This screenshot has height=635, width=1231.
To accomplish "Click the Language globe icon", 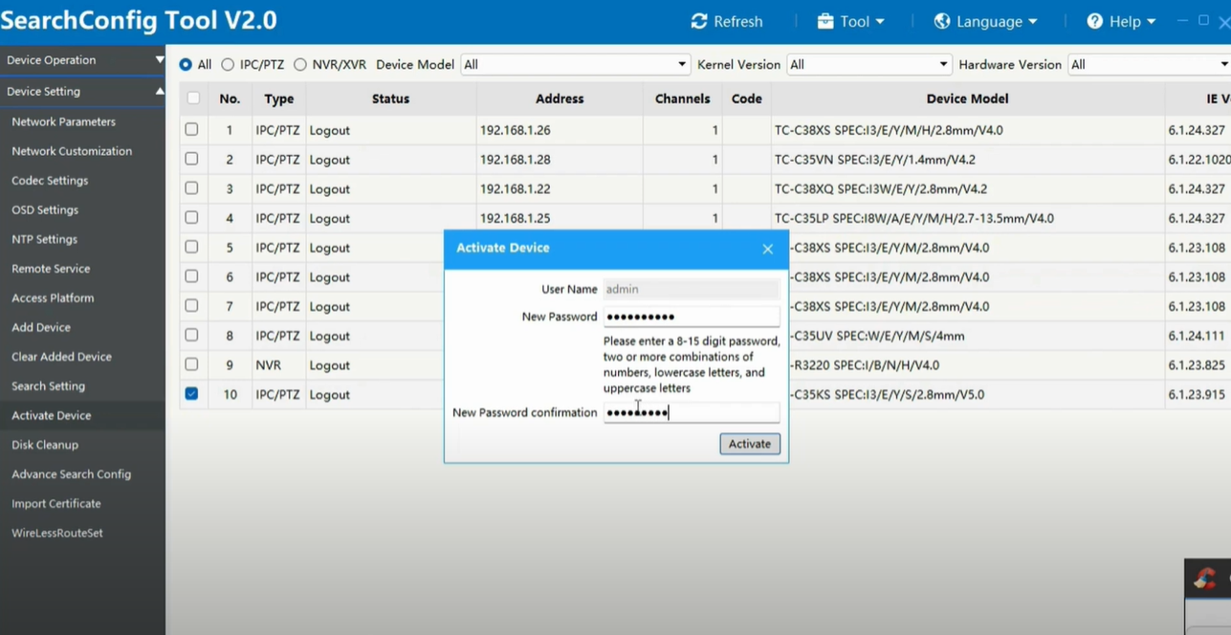I will click(x=940, y=21).
